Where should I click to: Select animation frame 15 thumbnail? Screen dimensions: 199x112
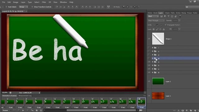[x=95, y=102]
